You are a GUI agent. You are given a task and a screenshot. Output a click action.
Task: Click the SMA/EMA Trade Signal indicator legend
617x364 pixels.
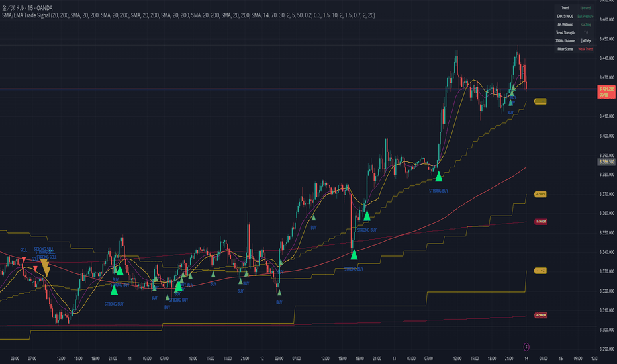pos(189,15)
